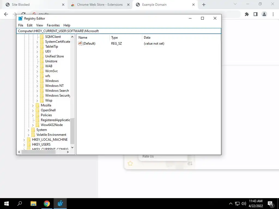Select the Policies folder icon
Screen dimensions: 279x209
coord(37,115)
